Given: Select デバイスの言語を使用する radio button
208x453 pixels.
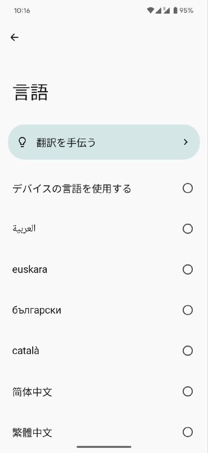Looking at the screenshot, I should coord(188,189).
